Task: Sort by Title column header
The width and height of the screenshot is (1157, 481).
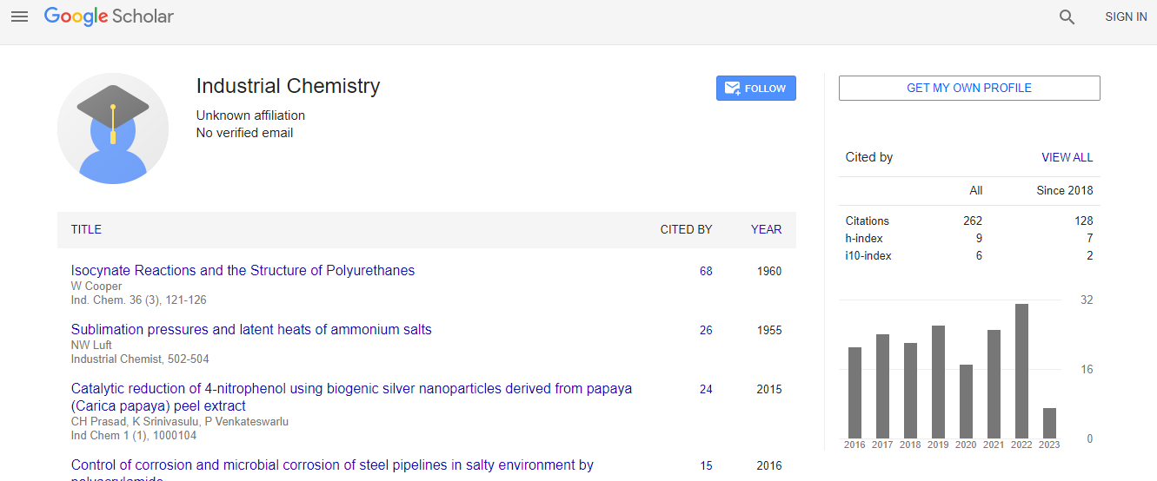Action: (x=86, y=229)
